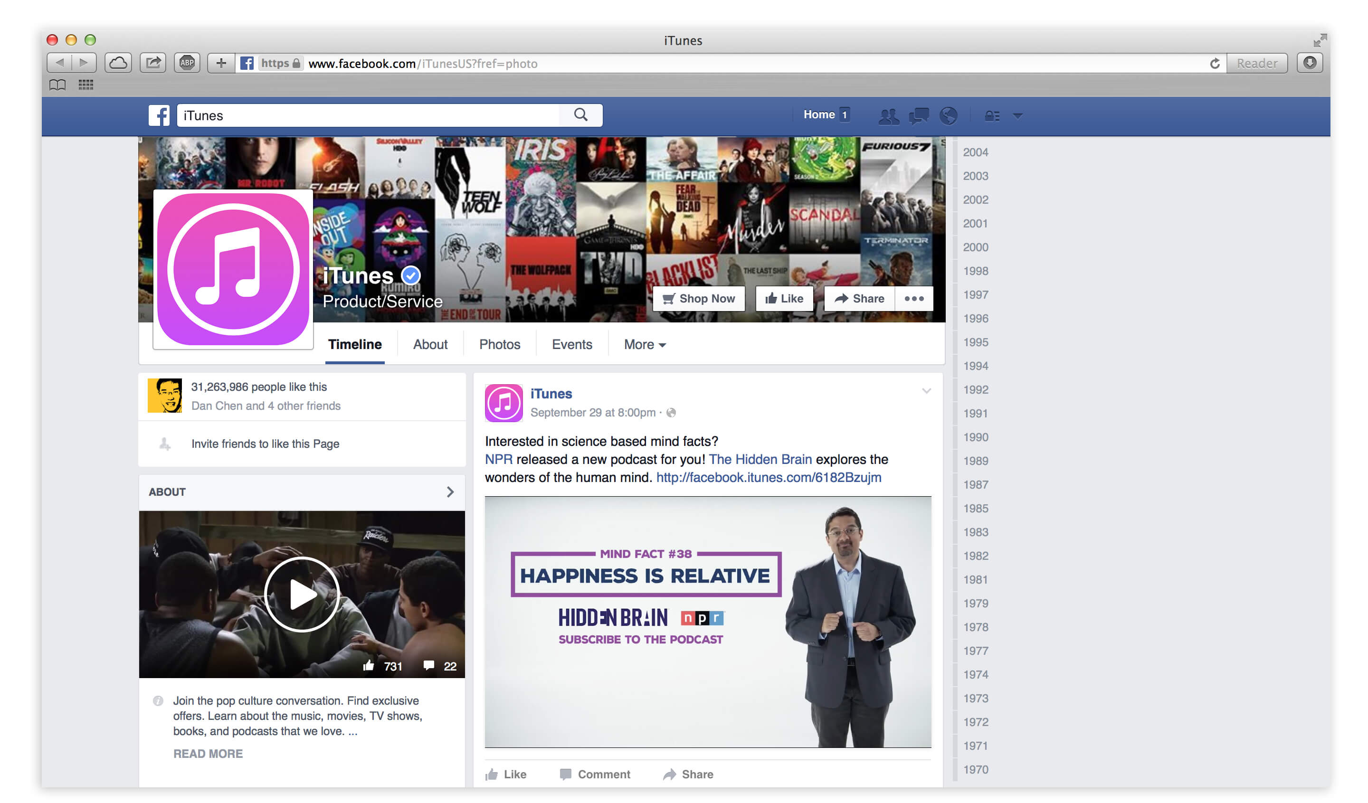1368x803 pixels.
Task: Share the iTunes page
Action: [x=859, y=298]
